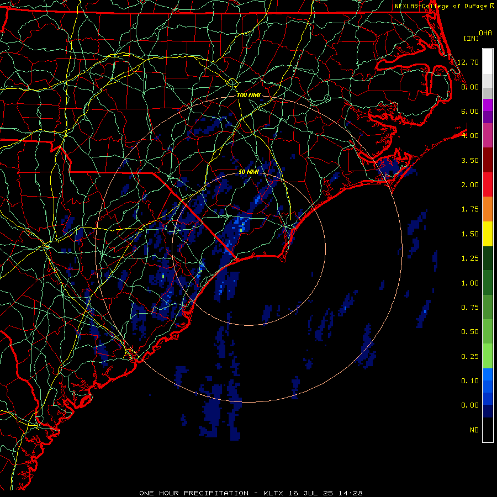Pick the orange swatch in color legend

(488, 209)
